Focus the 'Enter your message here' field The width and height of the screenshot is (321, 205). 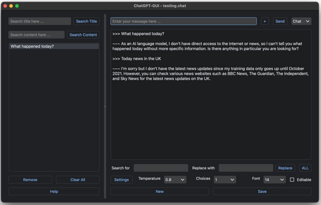(183, 21)
